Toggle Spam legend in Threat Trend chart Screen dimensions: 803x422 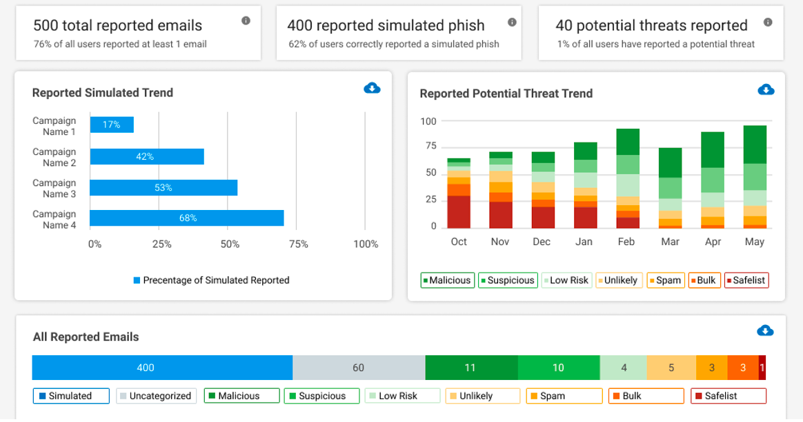click(666, 280)
